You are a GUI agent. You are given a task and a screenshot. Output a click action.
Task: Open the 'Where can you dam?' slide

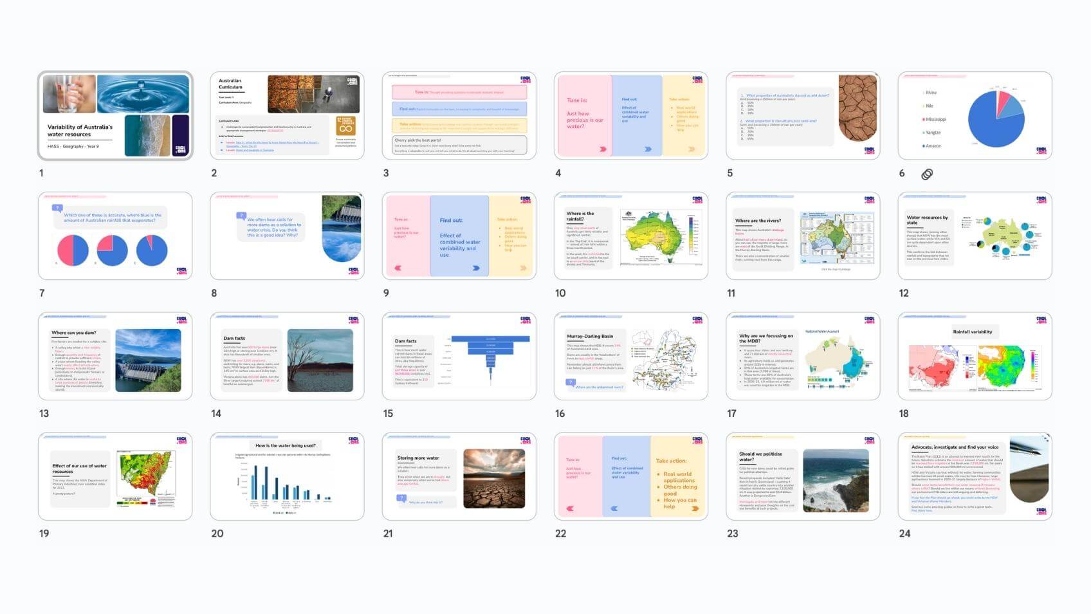click(115, 356)
